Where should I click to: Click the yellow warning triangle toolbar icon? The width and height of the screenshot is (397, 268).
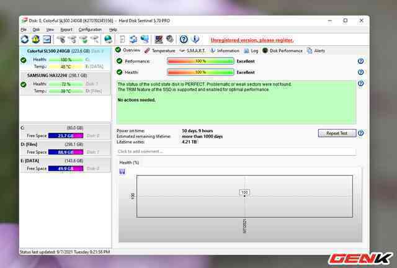[x=36, y=39]
